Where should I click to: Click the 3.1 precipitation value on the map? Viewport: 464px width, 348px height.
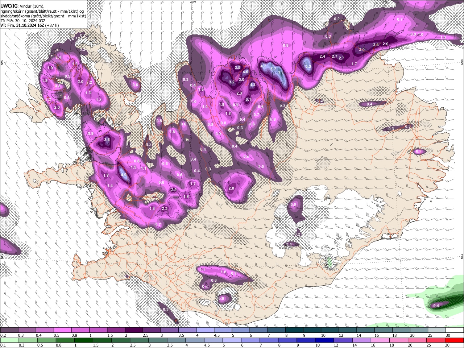click(x=248, y=99)
